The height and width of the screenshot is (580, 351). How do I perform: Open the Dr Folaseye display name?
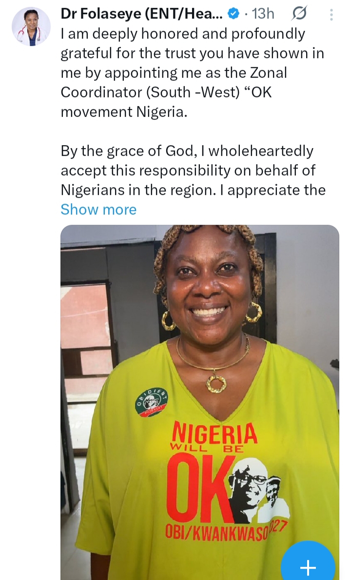tap(141, 14)
